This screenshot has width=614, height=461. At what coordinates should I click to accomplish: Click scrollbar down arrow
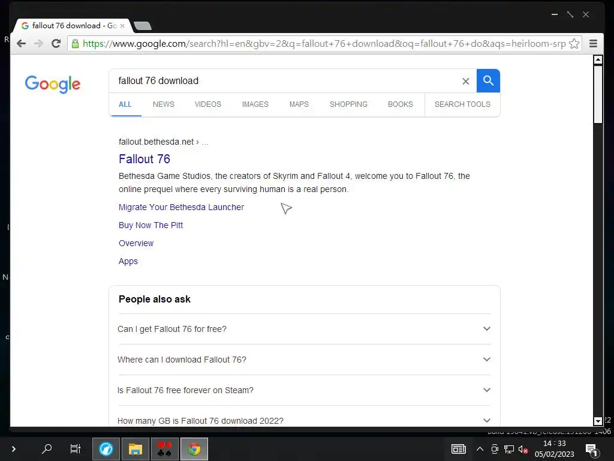598,421
